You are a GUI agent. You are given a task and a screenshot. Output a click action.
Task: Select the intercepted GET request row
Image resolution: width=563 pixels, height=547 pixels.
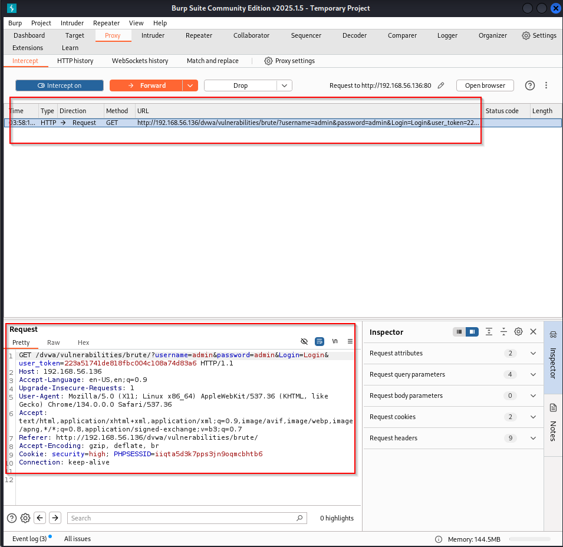[x=282, y=123]
